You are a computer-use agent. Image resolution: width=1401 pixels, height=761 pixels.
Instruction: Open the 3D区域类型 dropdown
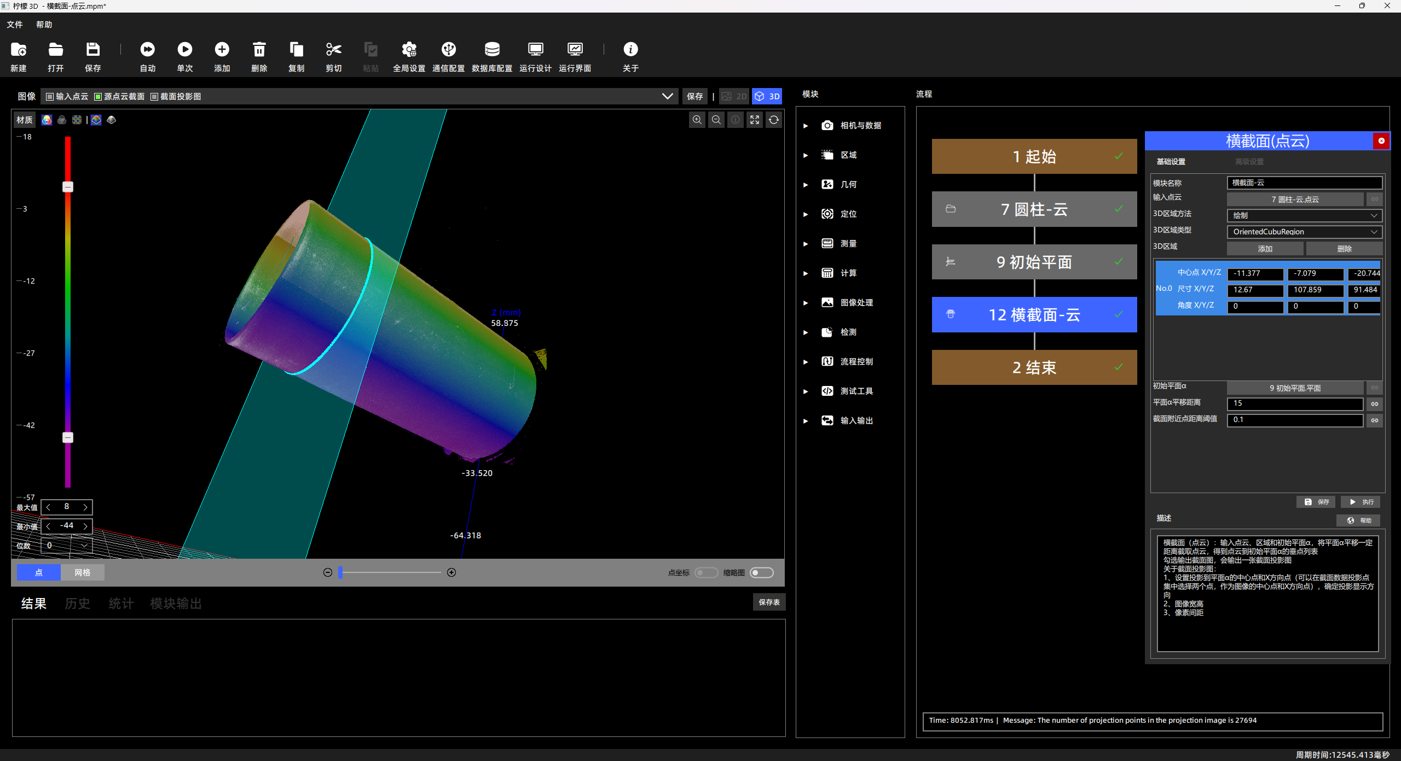[1305, 232]
